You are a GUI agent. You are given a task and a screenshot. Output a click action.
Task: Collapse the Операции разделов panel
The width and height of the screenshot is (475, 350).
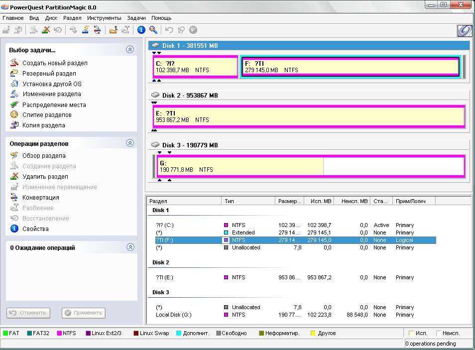(x=130, y=143)
